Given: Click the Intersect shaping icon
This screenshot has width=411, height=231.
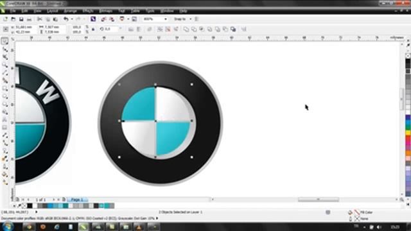Looking at the screenshot, I should (202, 29).
